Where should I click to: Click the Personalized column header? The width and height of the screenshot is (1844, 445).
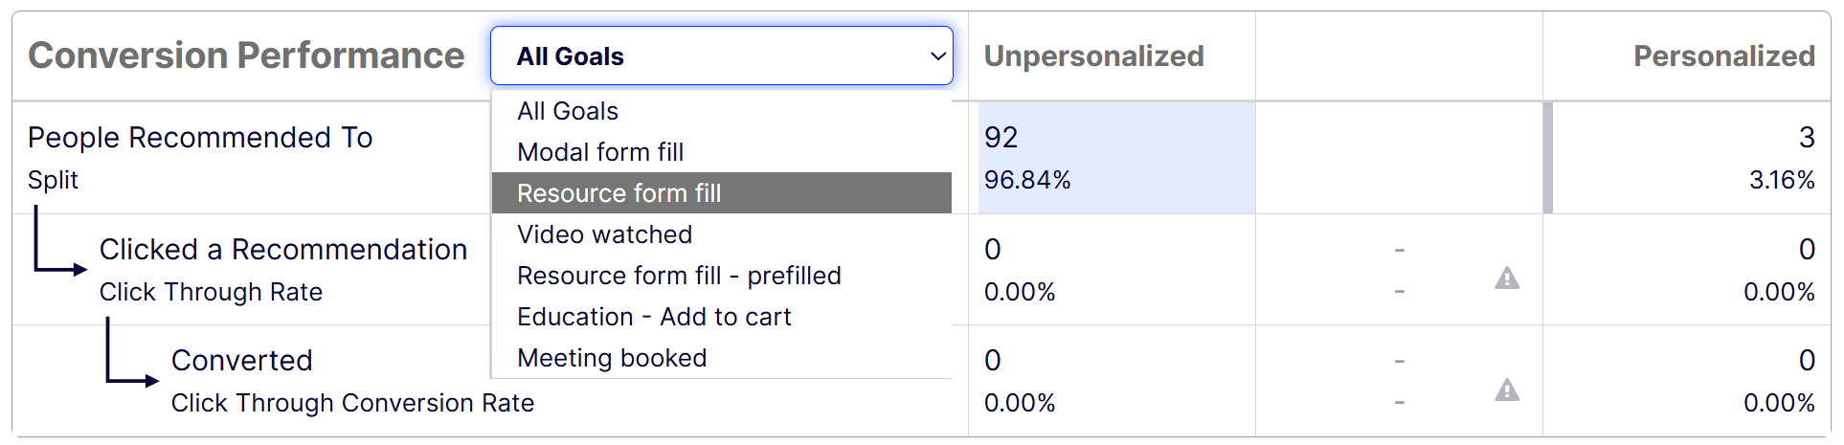(1723, 56)
